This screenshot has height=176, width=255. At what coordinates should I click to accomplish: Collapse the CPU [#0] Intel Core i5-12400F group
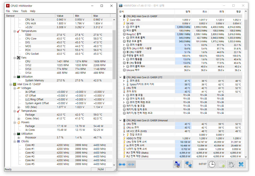coord(120,16)
